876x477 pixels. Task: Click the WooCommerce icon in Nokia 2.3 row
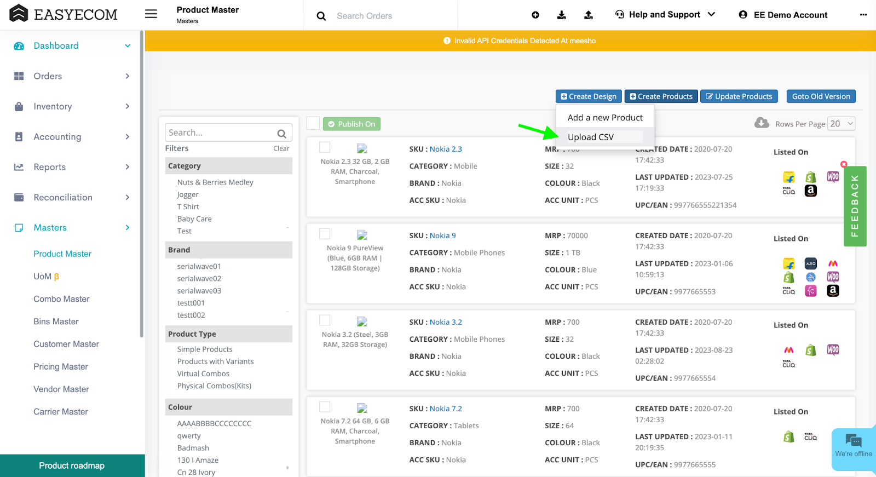coord(833,176)
